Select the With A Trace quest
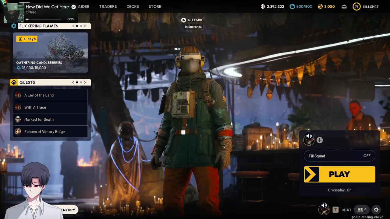This screenshot has height=219, width=390. [51, 107]
